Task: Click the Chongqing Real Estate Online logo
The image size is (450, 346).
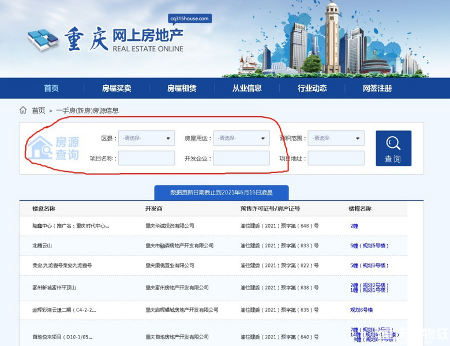Action: 106,39
